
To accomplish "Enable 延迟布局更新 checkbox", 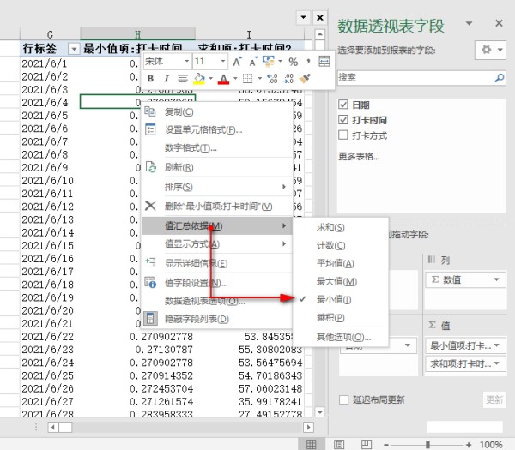I will [x=343, y=399].
